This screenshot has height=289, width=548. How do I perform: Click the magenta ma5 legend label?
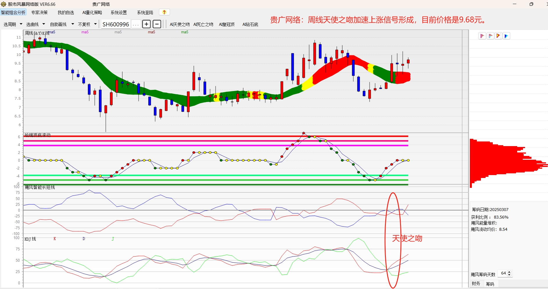[x=85, y=32]
